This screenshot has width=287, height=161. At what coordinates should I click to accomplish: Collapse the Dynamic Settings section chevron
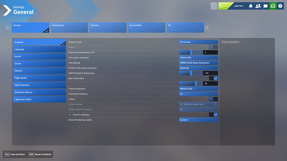tap(70, 115)
